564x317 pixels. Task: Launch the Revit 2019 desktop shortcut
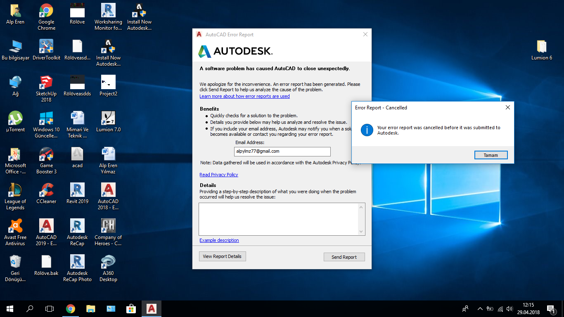[x=77, y=194]
